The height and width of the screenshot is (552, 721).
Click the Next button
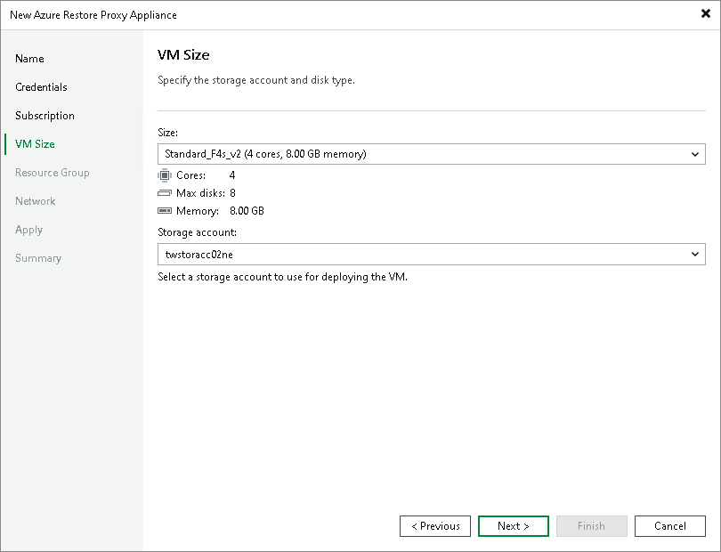pyautogui.click(x=514, y=526)
